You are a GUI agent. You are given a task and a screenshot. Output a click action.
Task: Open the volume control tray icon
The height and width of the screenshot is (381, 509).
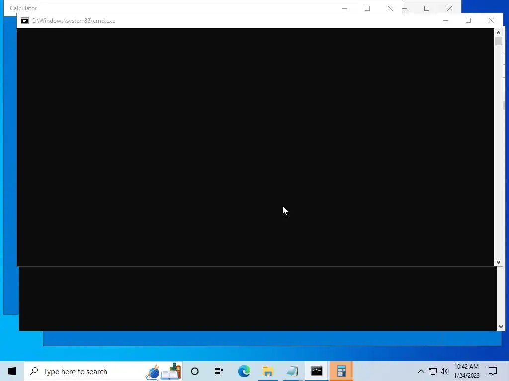coord(444,371)
